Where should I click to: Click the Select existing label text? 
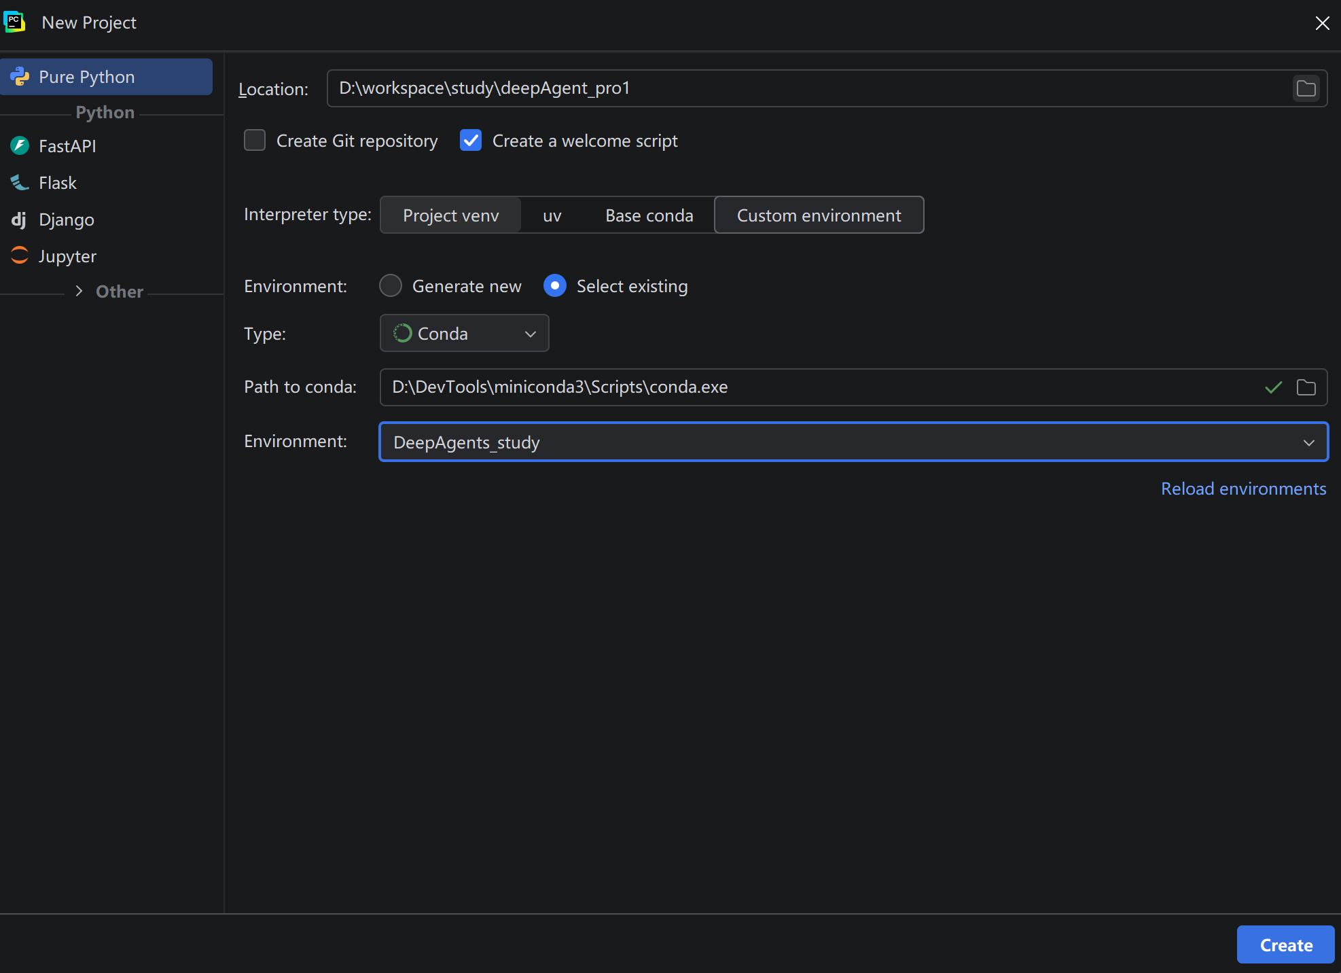tap(632, 286)
